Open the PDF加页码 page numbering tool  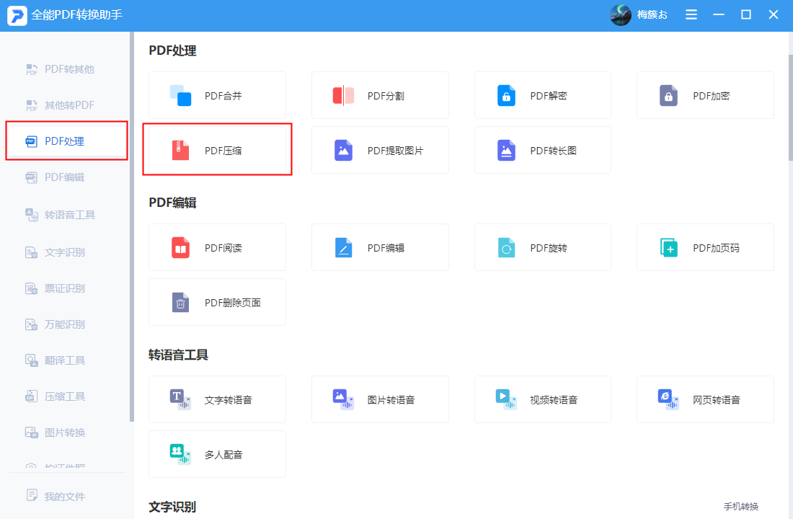pos(704,247)
